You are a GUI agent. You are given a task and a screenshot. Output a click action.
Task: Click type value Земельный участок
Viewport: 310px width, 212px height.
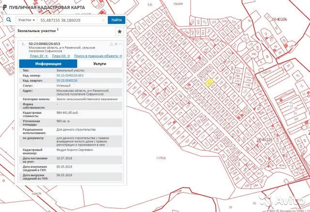(x=70, y=70)
